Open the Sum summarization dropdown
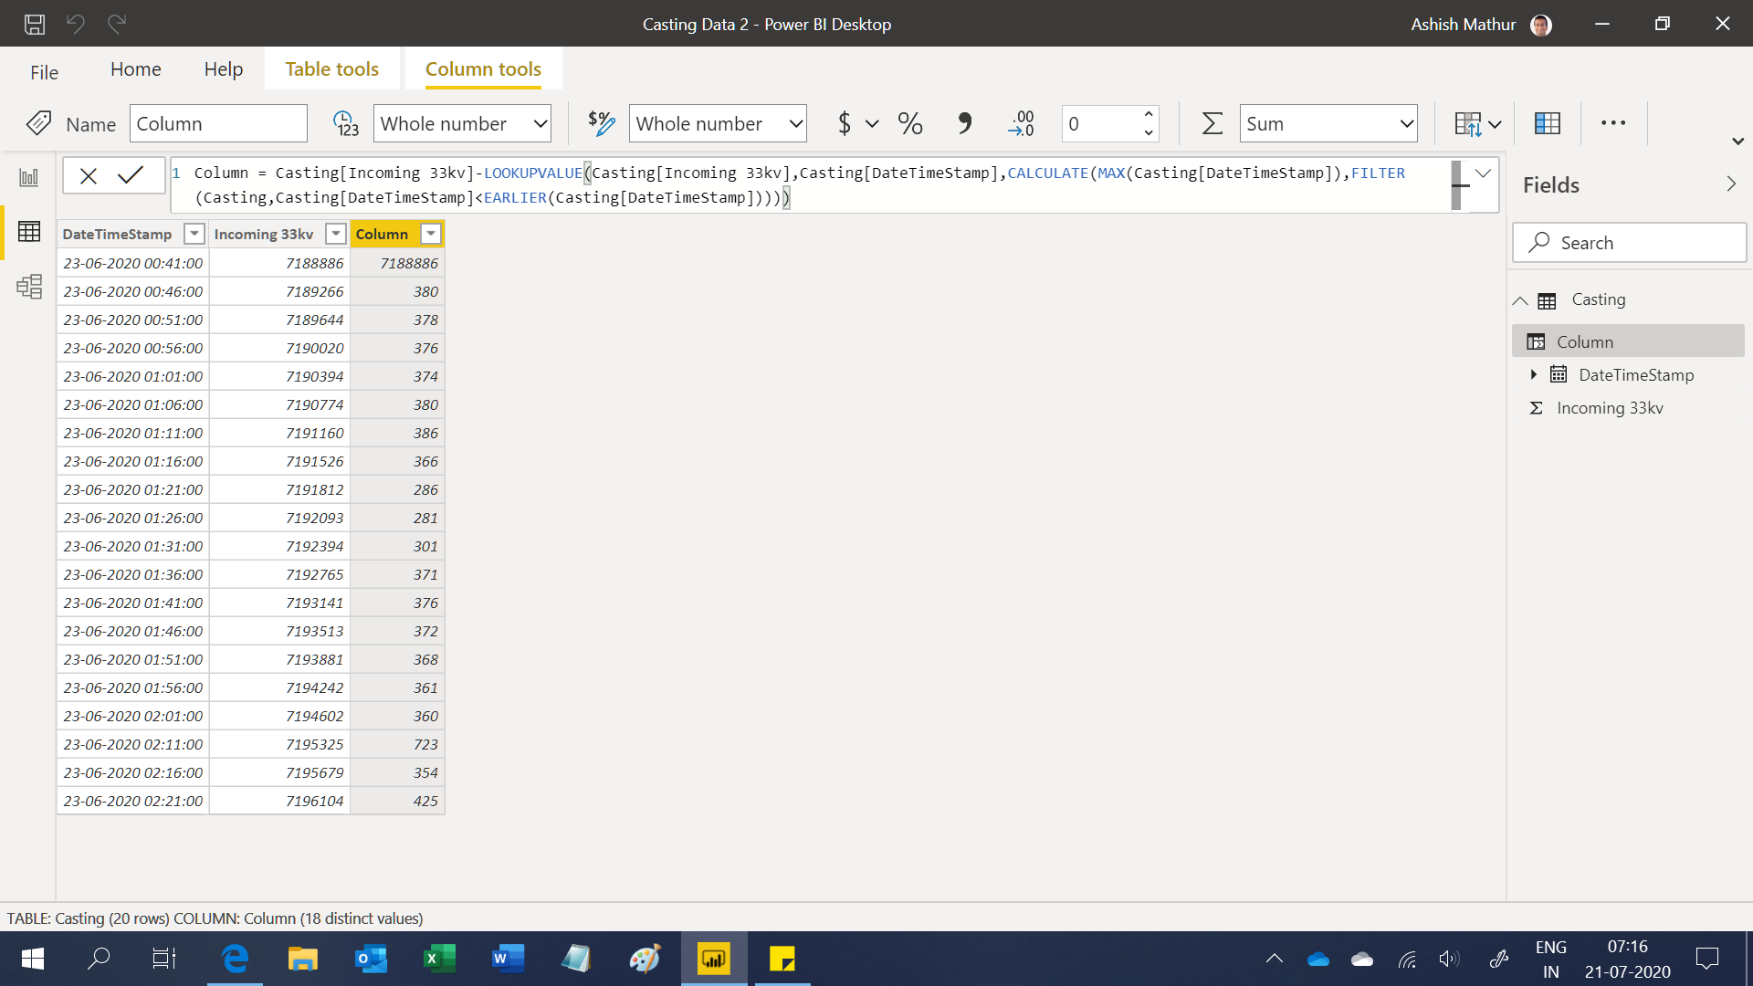The width and height of the screenshot is (1753, 986). click(x=1328, y=123)
